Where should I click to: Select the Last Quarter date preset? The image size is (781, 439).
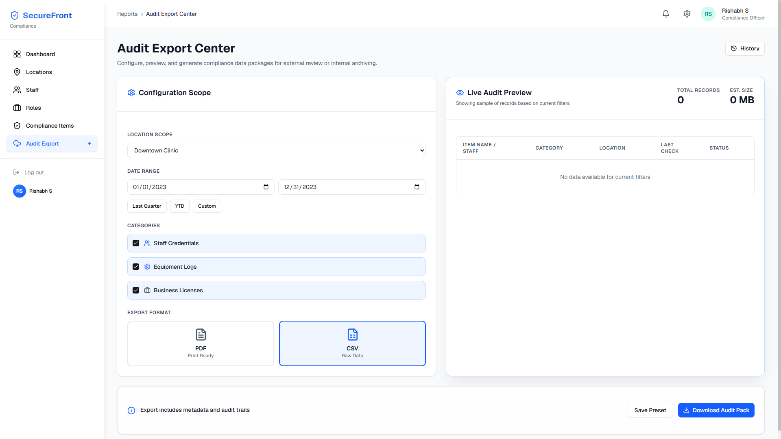tap(147, 206)
